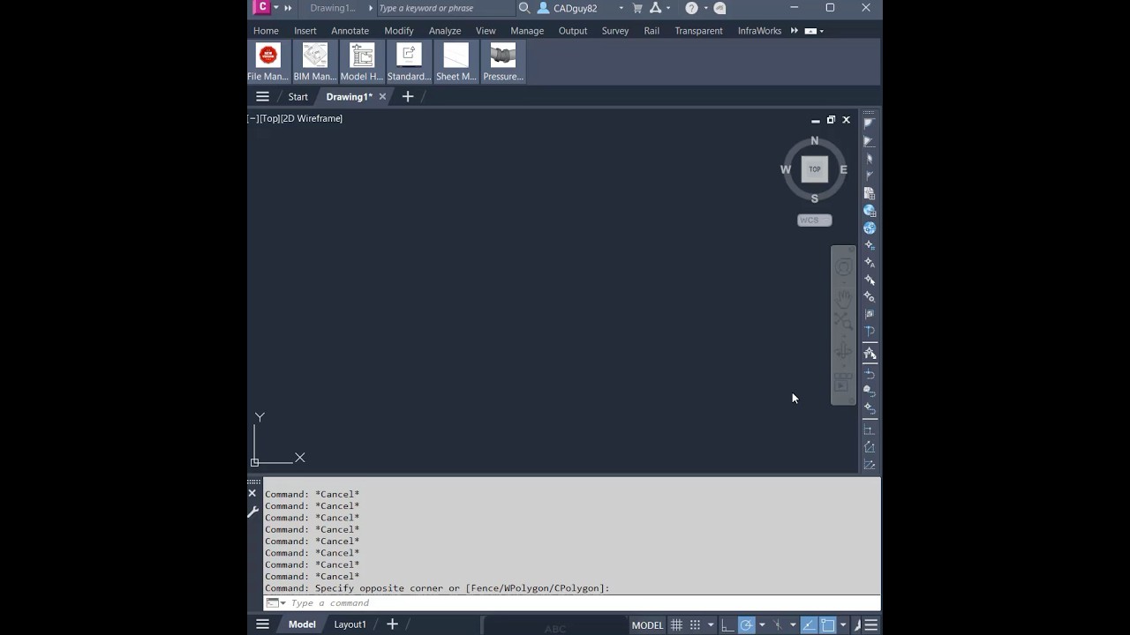Open the InfraWorks ribbon tab
1130x635 pixels.
tap(760, 31)
